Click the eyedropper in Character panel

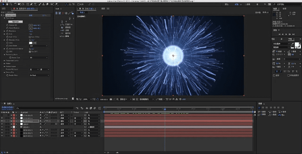click(x=292, y=44)
